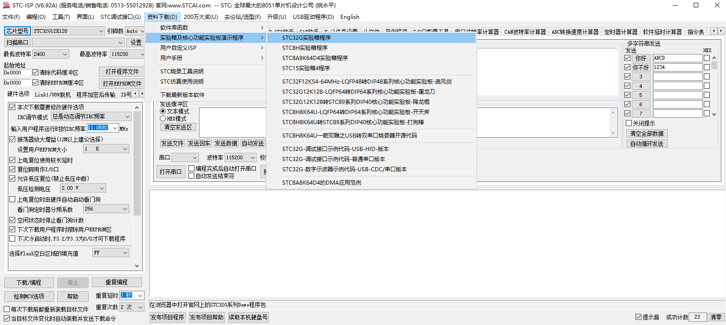This screenshot has width=726, height=325.
Task: Open 设置用户EEPROM大小 dropdown
Action: (106, 149)
